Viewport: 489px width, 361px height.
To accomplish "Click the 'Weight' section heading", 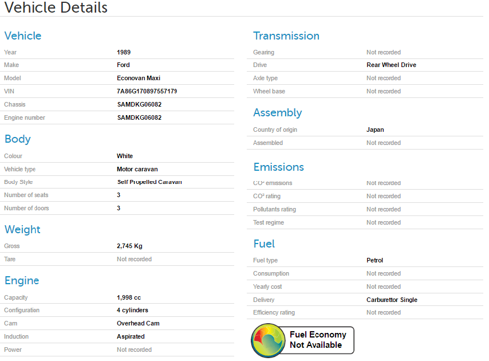I will pyautogui.click(x=22, y=229).
